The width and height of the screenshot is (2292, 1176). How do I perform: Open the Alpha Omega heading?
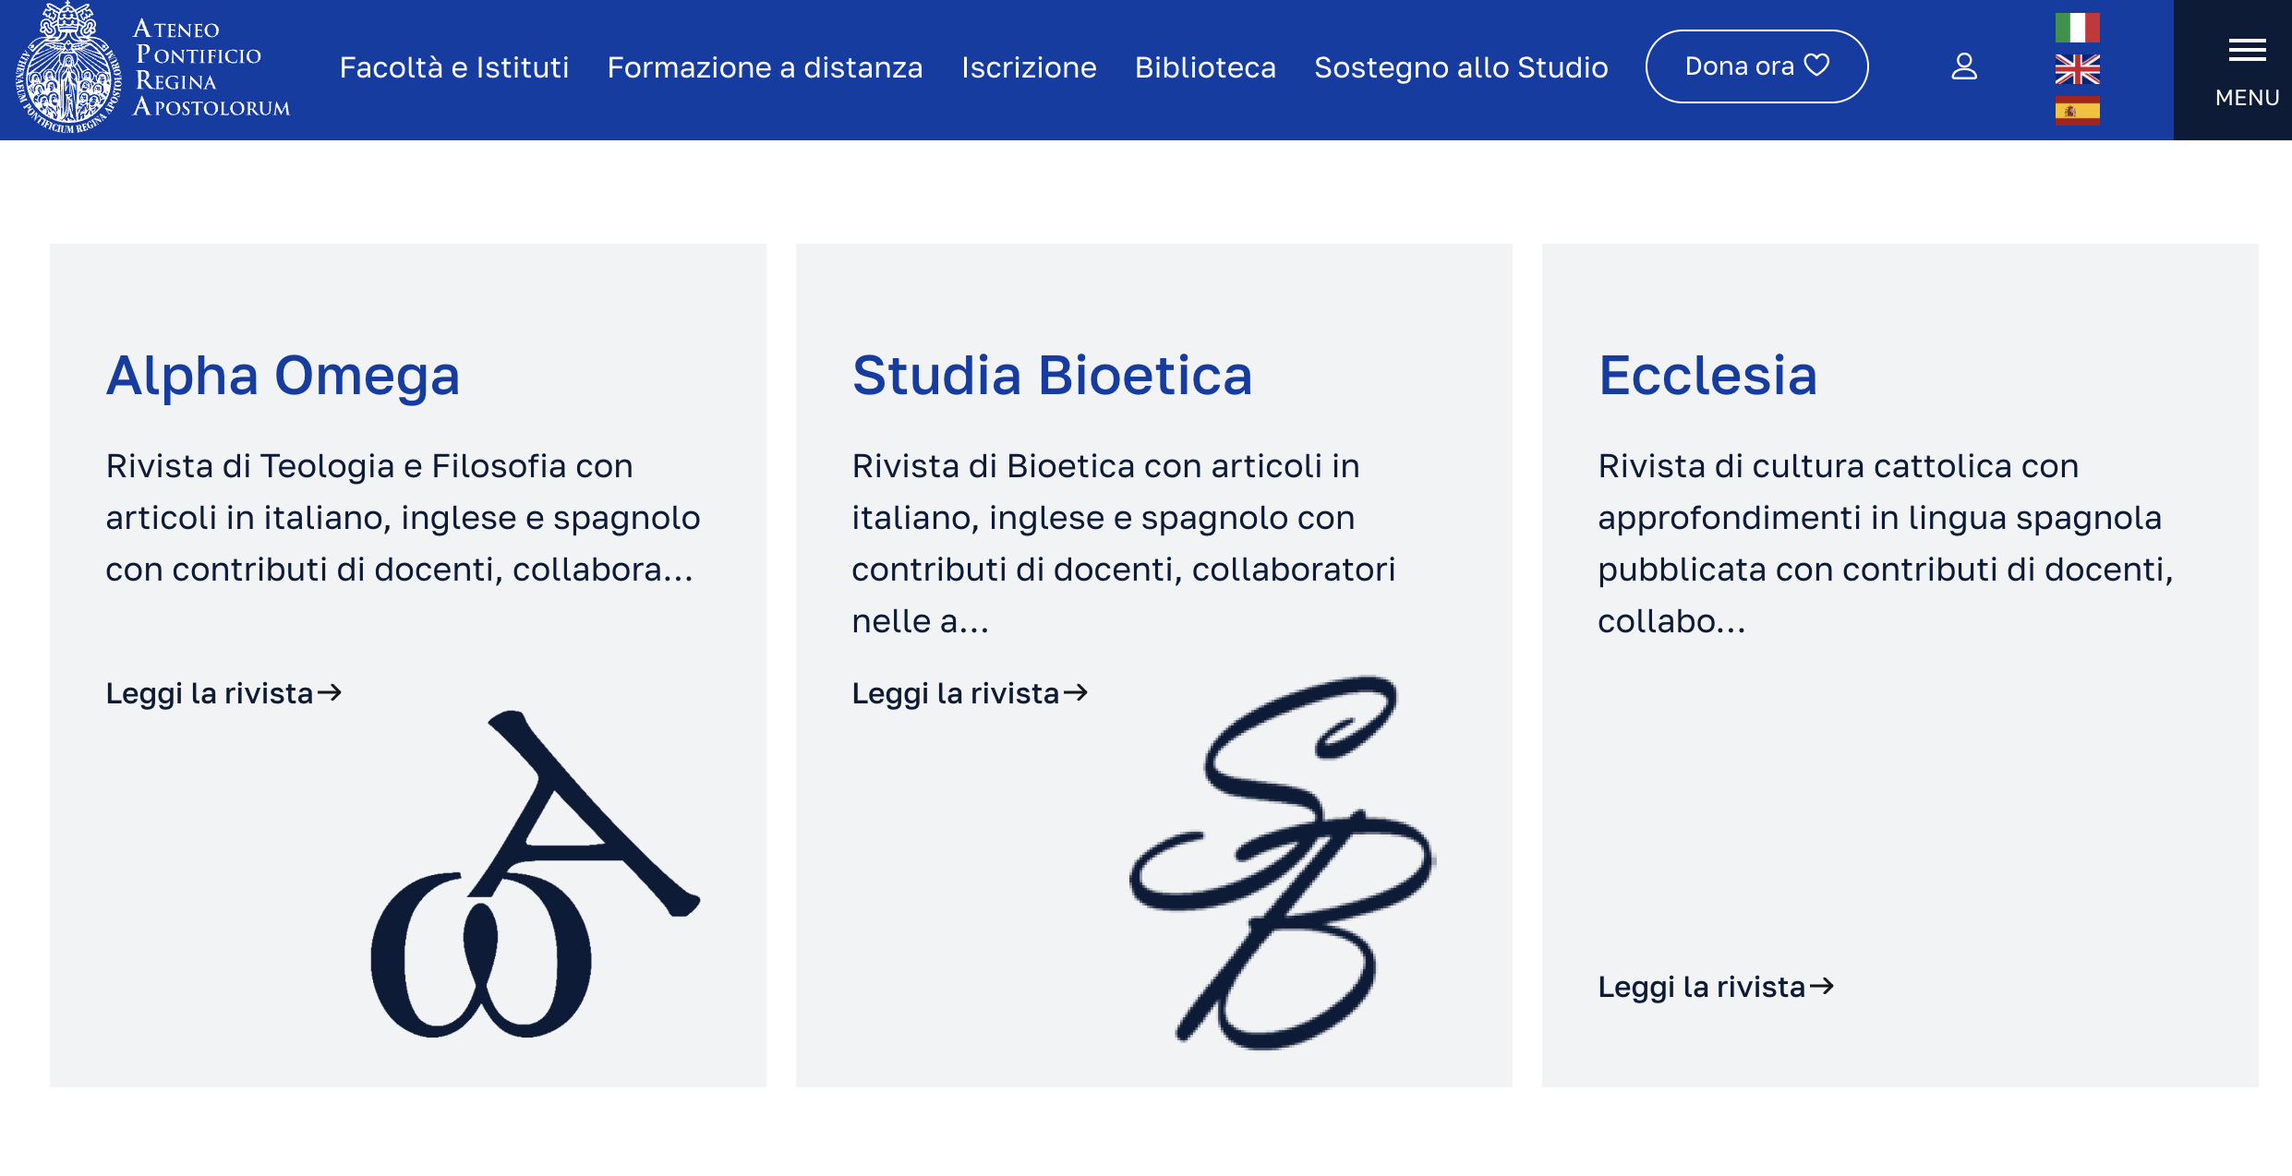pyautogui.click(x=283, y=376)
